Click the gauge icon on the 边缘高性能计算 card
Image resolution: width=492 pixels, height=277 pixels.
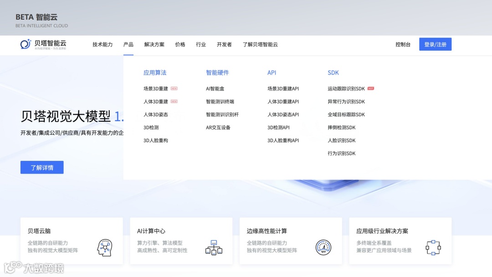[x=323, y=247]
